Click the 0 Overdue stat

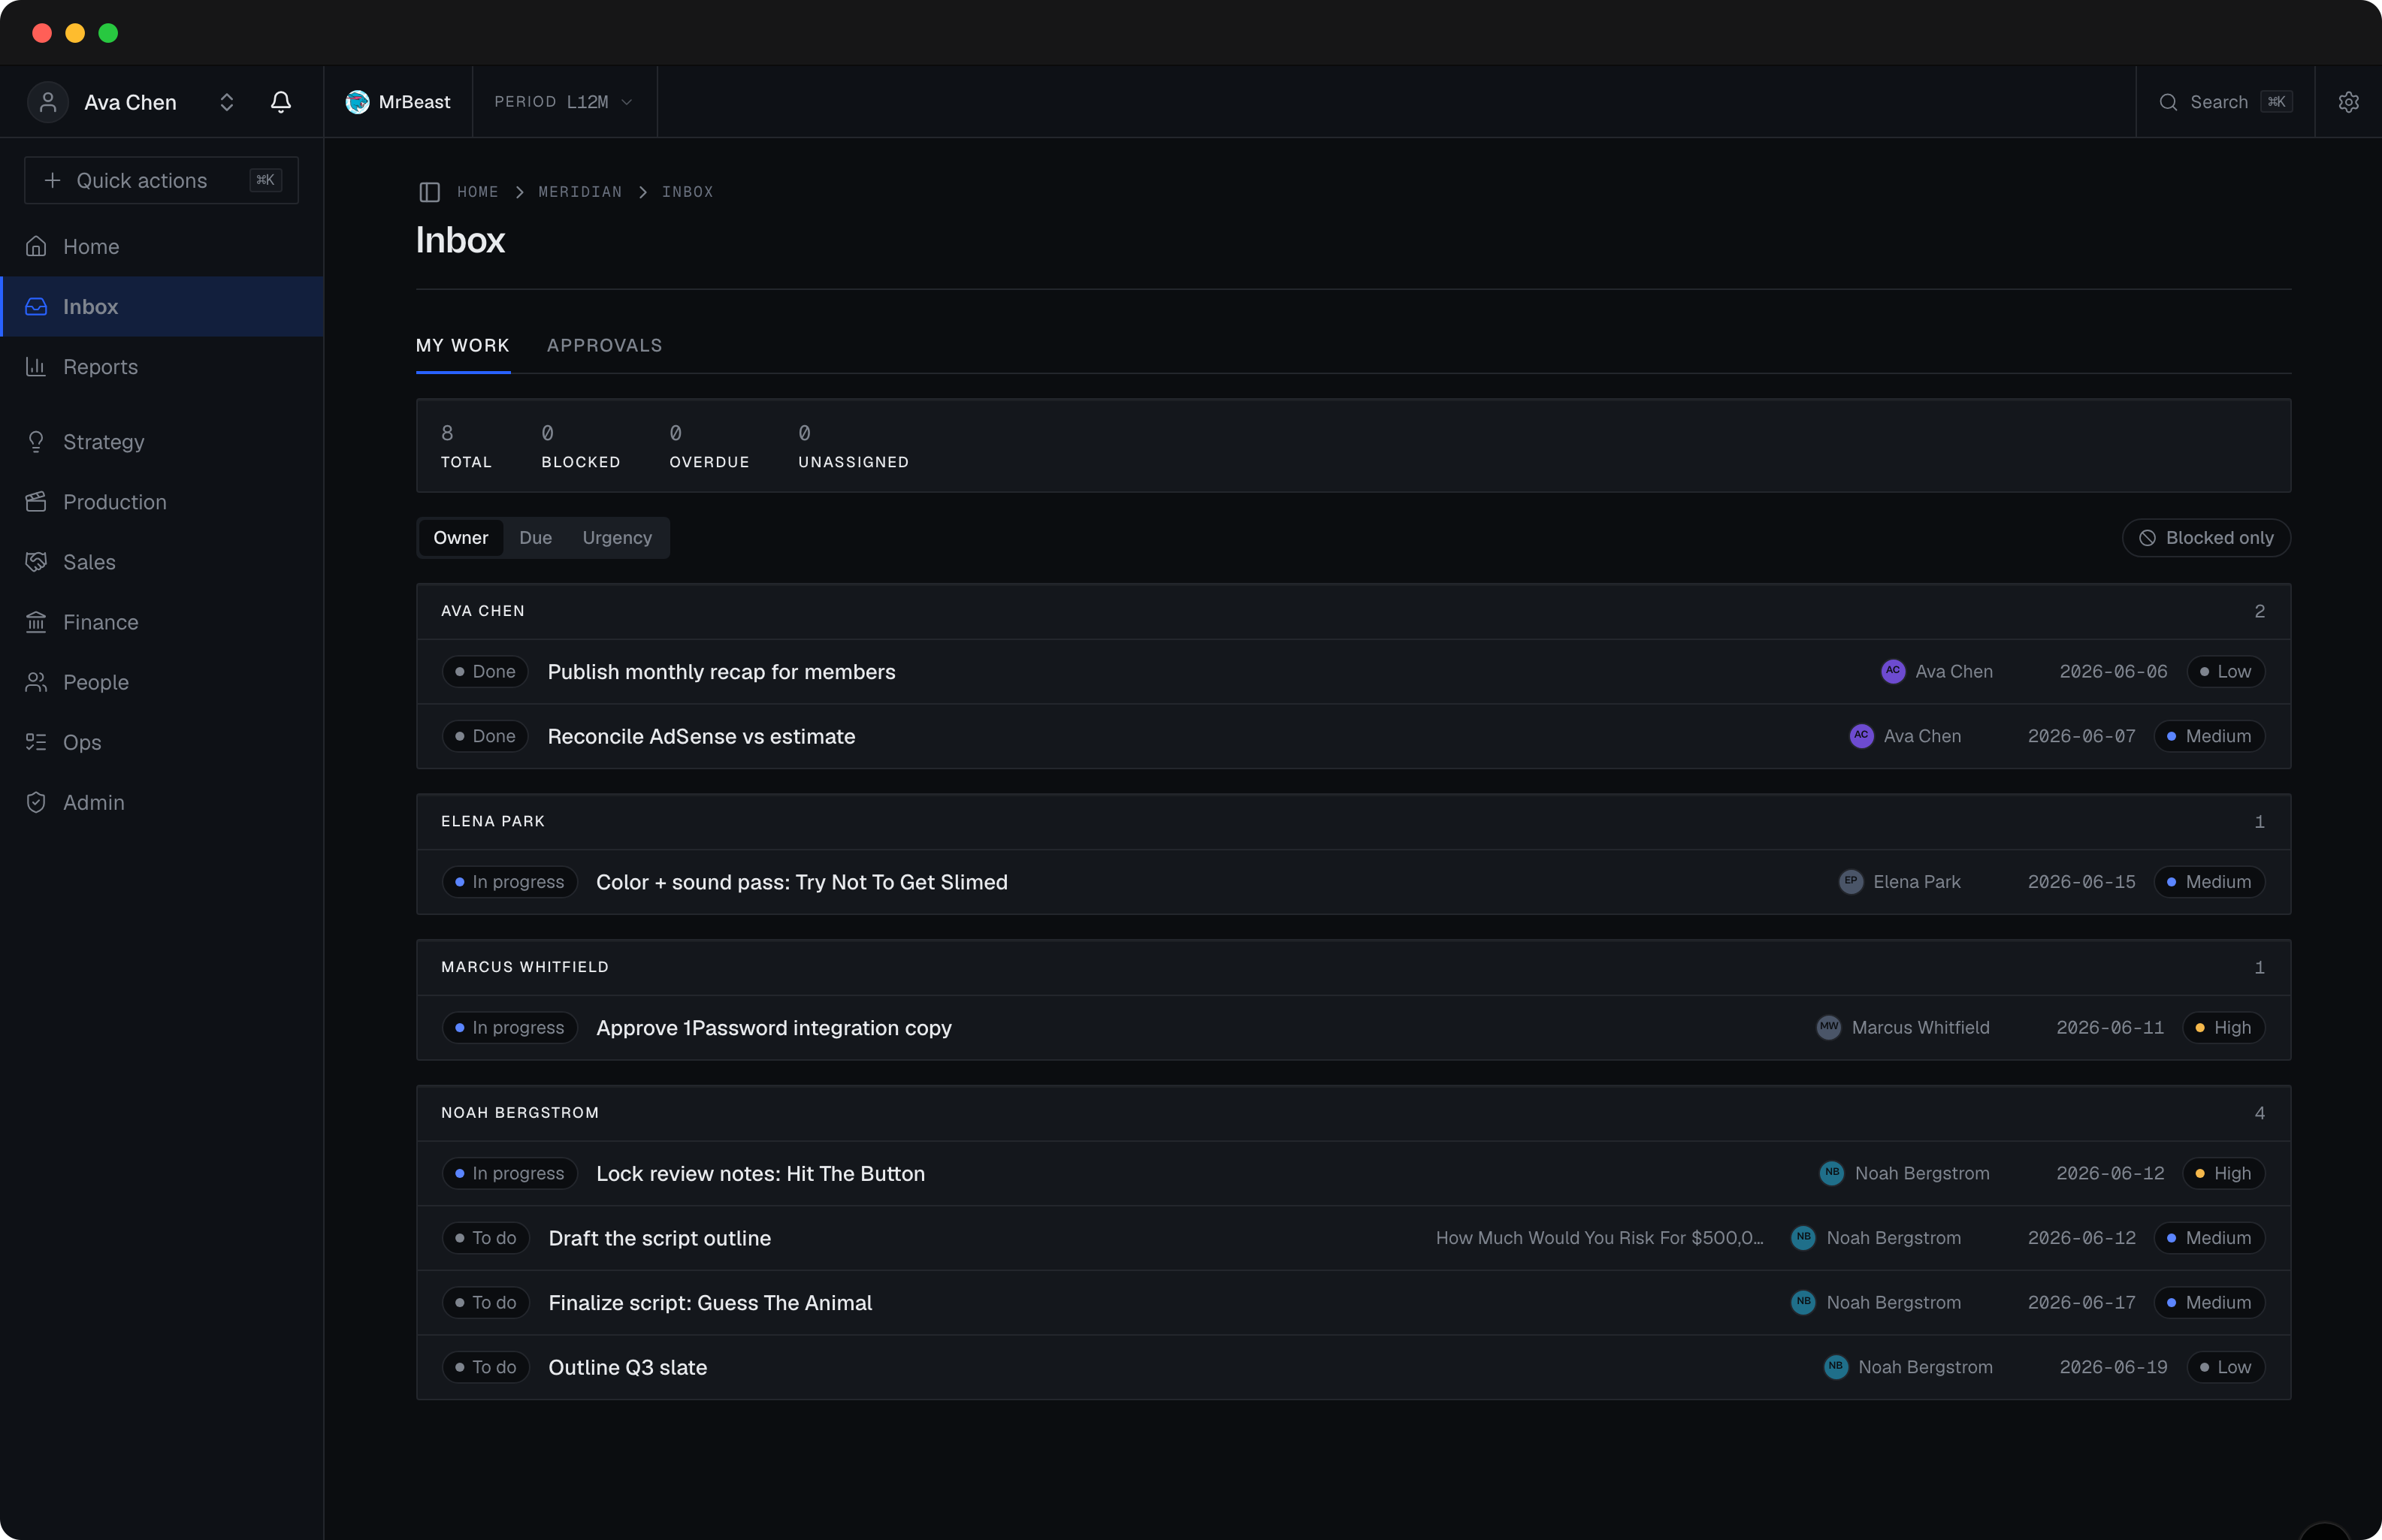(x=709, y=446)
